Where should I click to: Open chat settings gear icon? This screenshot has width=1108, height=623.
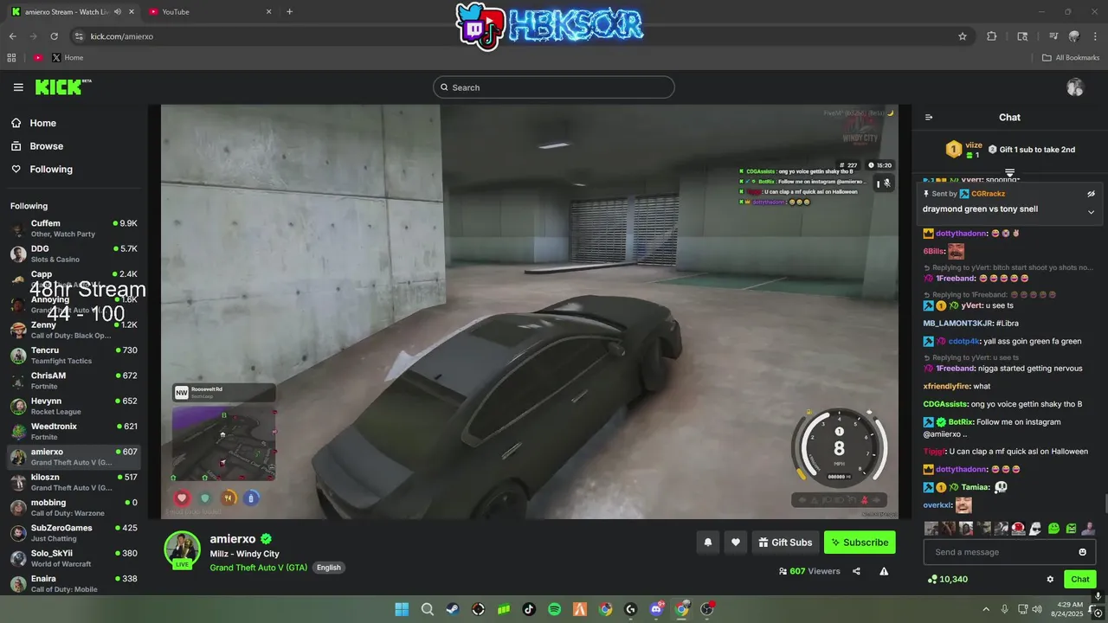pos(1050,579)
